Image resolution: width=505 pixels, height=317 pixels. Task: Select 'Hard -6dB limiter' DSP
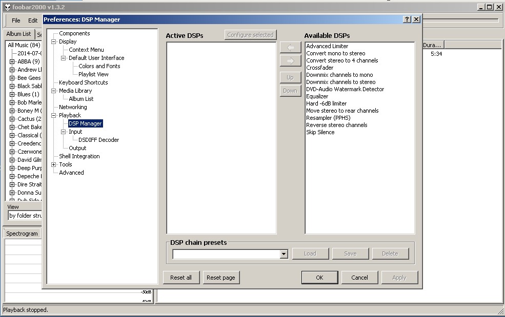point(326,103)
